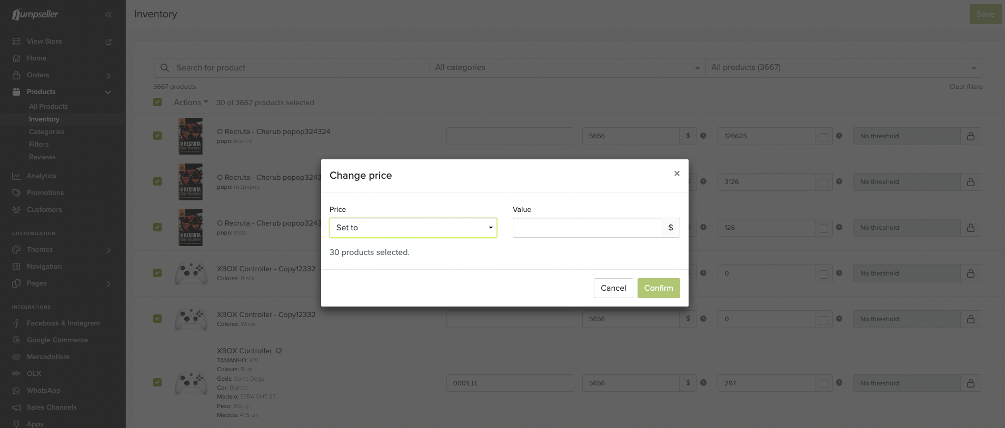
Task: Collapse the sidebar with the double-chevron icon
Action: click(x=108, y=15)
